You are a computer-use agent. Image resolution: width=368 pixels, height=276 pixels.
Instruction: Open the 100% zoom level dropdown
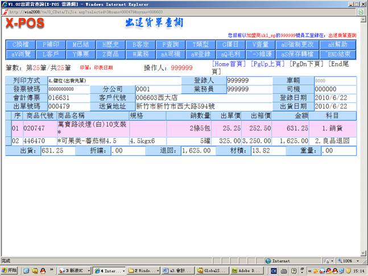357,261
